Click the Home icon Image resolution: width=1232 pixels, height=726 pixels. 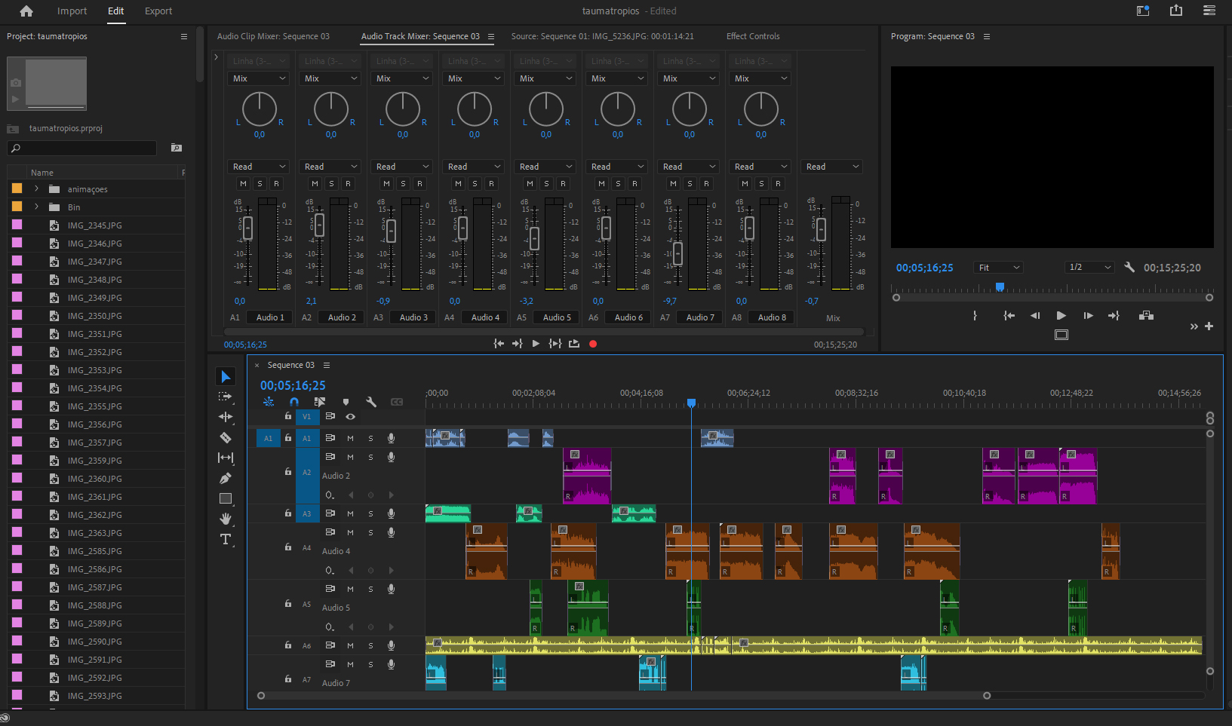26,11
